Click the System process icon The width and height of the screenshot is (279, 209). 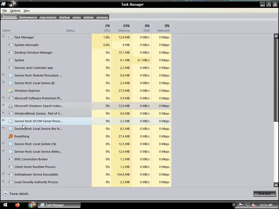point(11,60)
